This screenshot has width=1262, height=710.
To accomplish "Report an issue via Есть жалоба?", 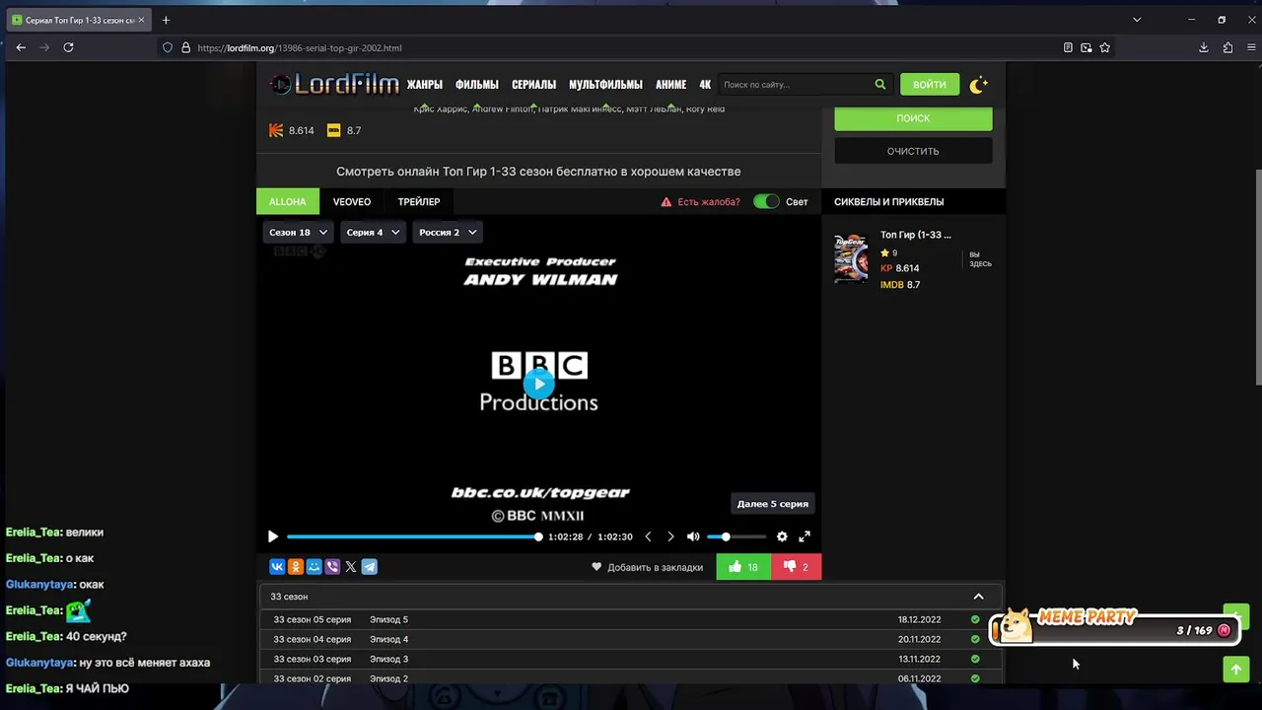I will click(x=700, y=202).
